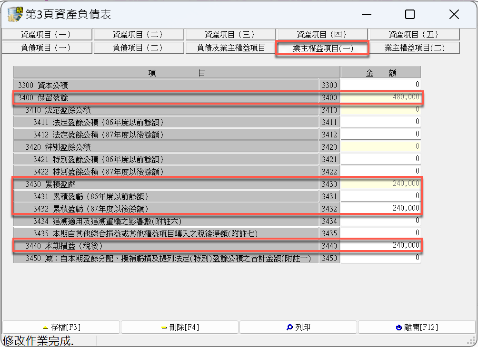Click amount field for row 3431
This screenshot has height=347, width=478.
pyautogui.click(x=380, y=196)
